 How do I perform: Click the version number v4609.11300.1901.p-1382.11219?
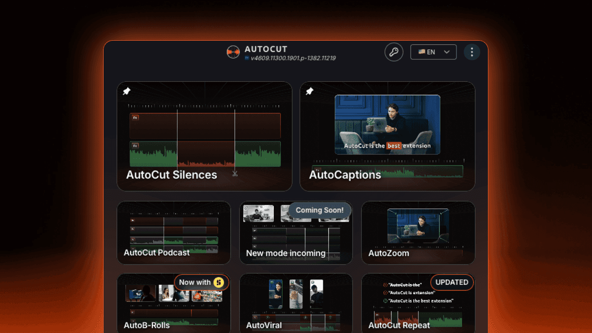click(x=293, y=58)
